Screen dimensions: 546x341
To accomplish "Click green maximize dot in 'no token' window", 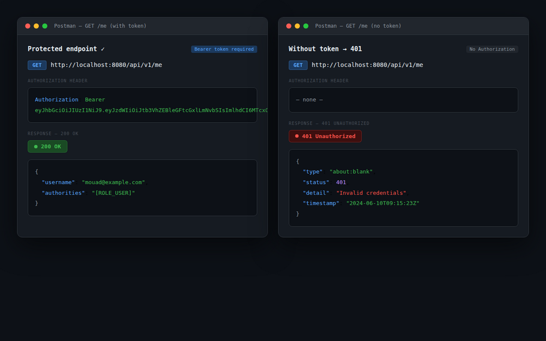I will point(306,26).
